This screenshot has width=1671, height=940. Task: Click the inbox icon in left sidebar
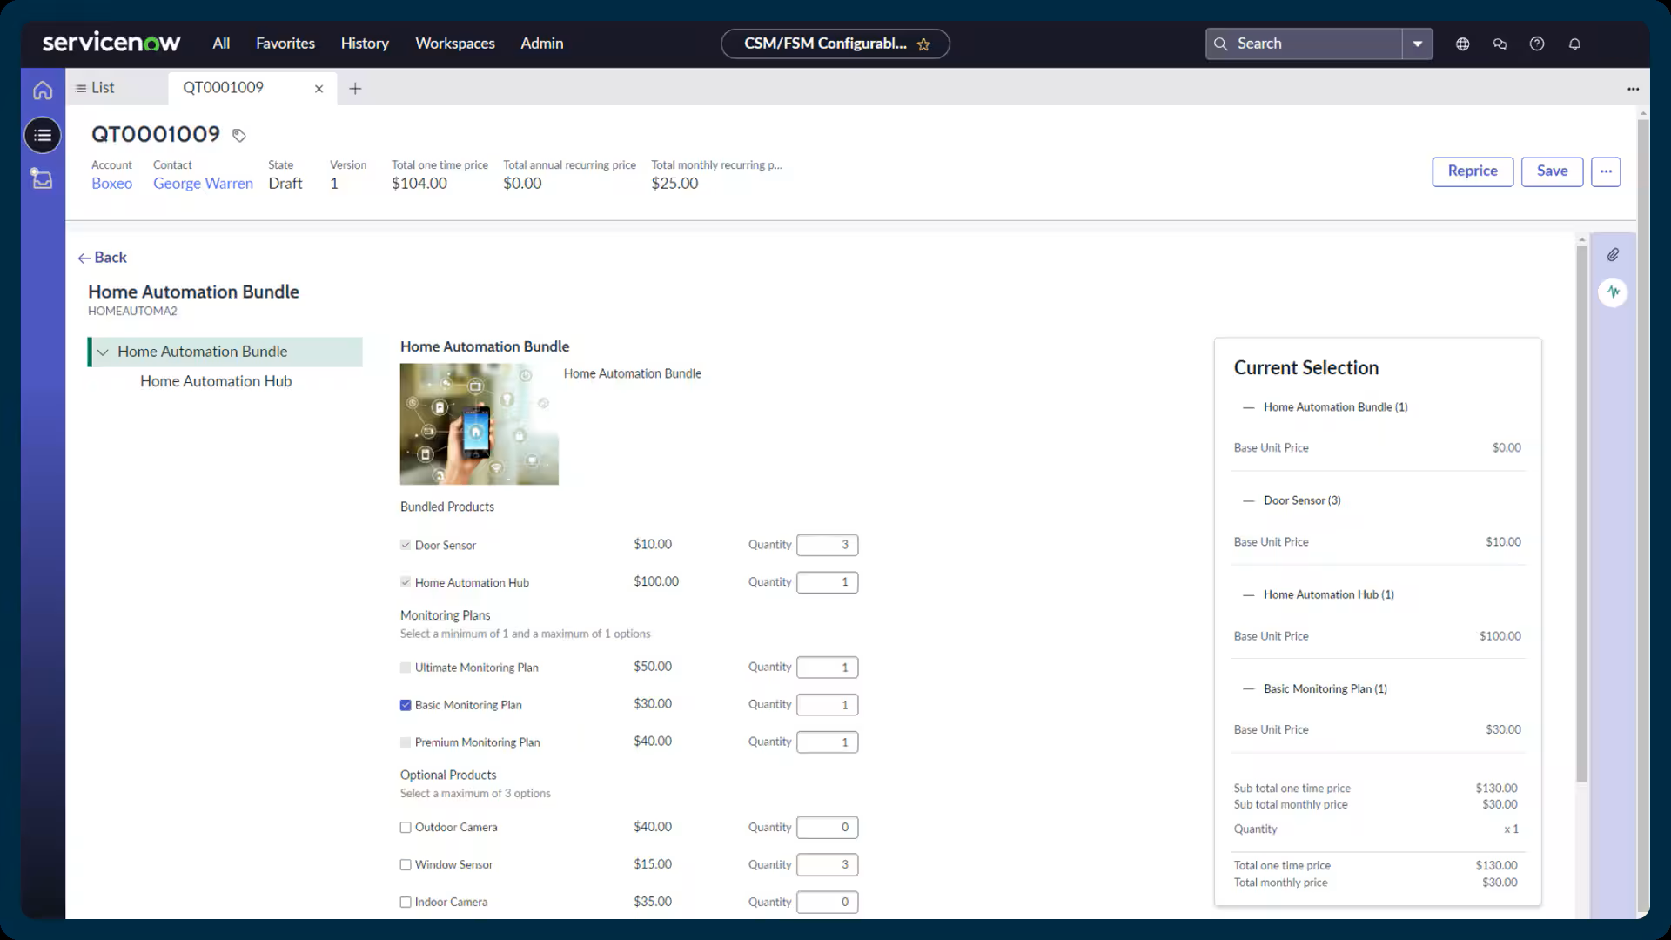pos(43,179)
